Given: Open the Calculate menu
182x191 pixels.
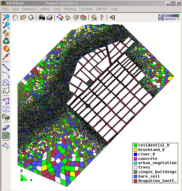Looking at the screenshot, I should point(86,9).
